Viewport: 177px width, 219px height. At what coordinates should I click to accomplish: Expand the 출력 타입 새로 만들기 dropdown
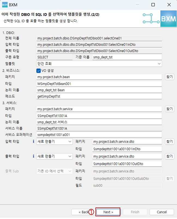pos(55,156)
